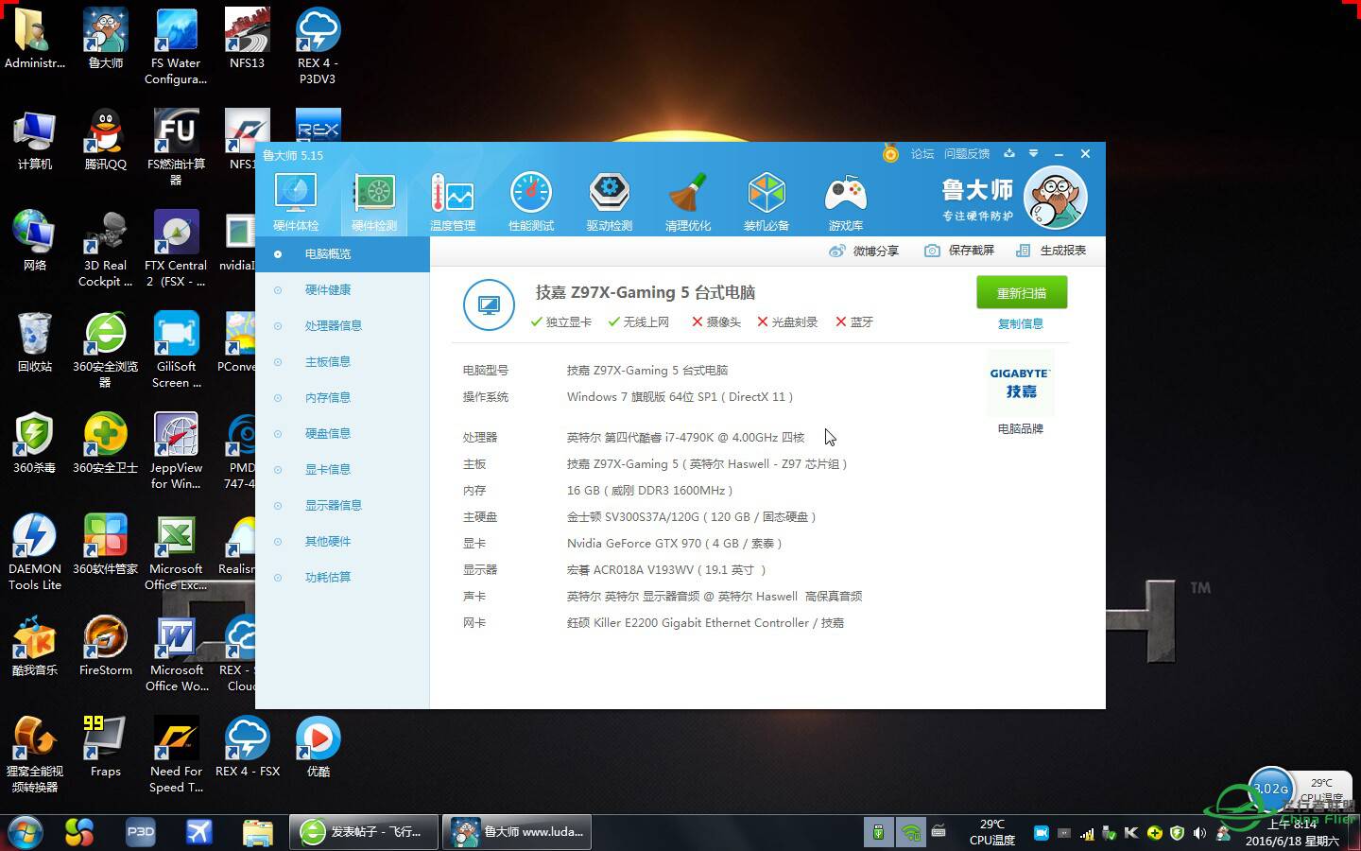
Task: Click the gold medal icon in title bar
Action: pyautogui.click(x=890, y=152)
